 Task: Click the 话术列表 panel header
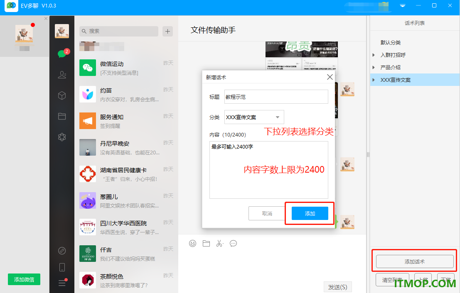pyautogui.click(x=415, y=23)
